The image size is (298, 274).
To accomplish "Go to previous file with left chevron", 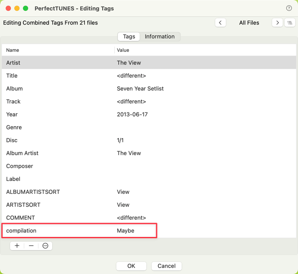I will coord(220,23).
